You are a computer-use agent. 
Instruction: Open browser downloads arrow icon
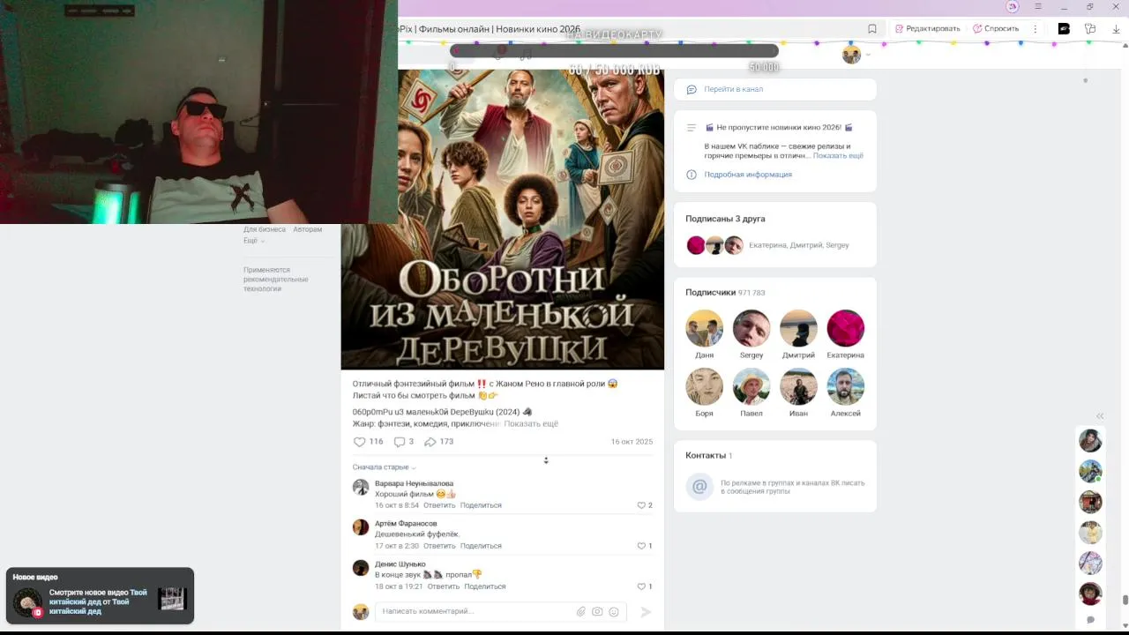coord(1115,28)
